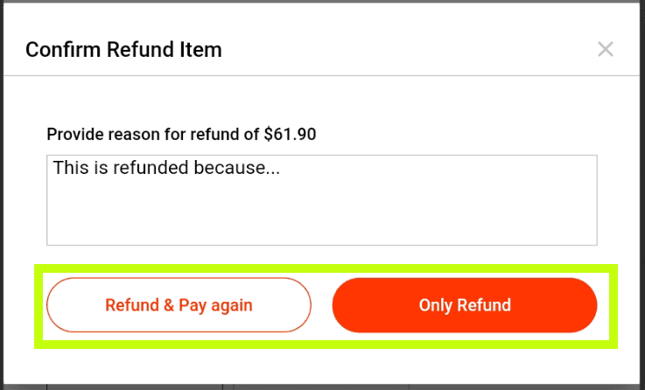Click the dialog header bar

point(394,49)
